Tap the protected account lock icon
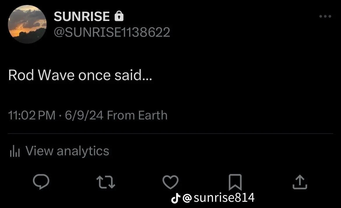Viewport: 341px width, 208px height. [x=119, y=16]
